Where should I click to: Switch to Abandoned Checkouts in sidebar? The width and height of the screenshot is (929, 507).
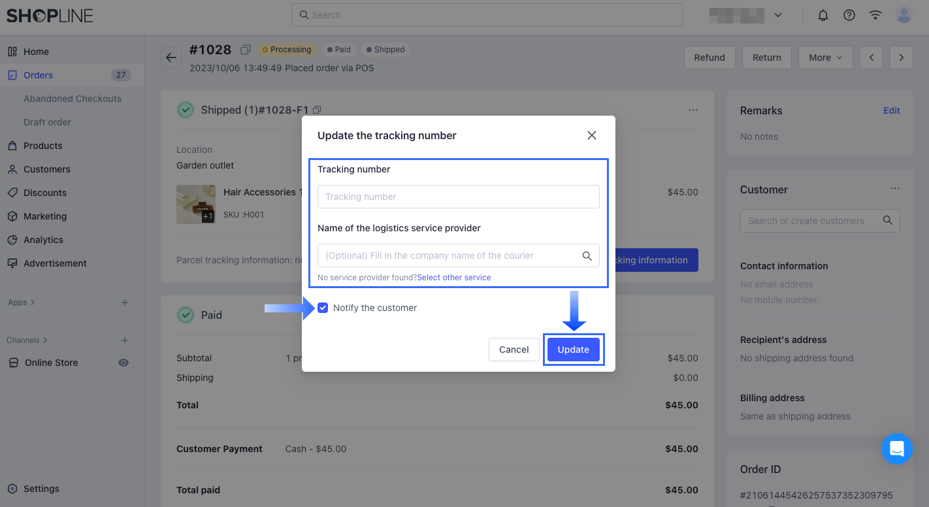72,98
